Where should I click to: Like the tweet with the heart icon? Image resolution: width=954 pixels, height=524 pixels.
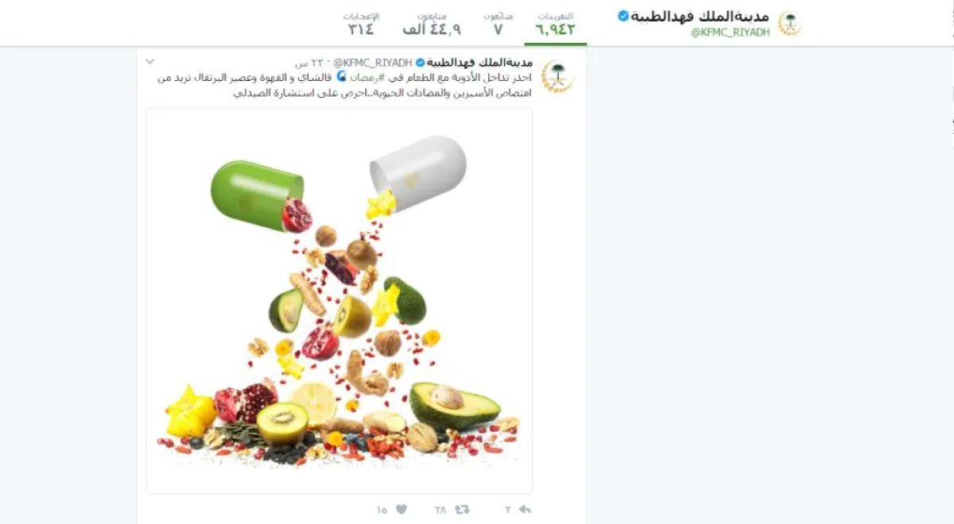coord(401,509)
